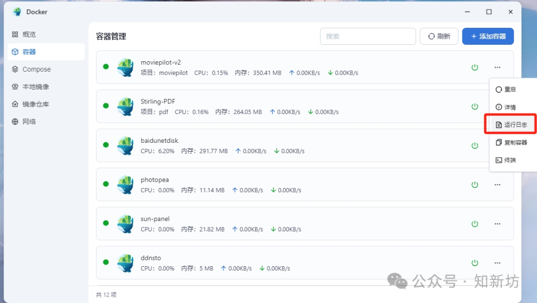Viewport: 537px width, 303px height.
Task: Click the moviepilot-v2 container name
Action: pos(161,62)
